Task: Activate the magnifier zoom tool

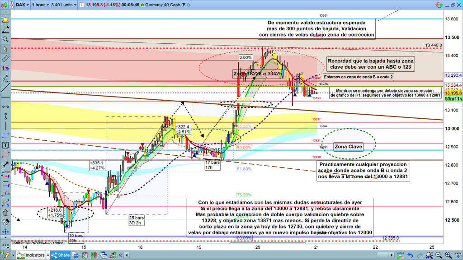Action: 5,39
